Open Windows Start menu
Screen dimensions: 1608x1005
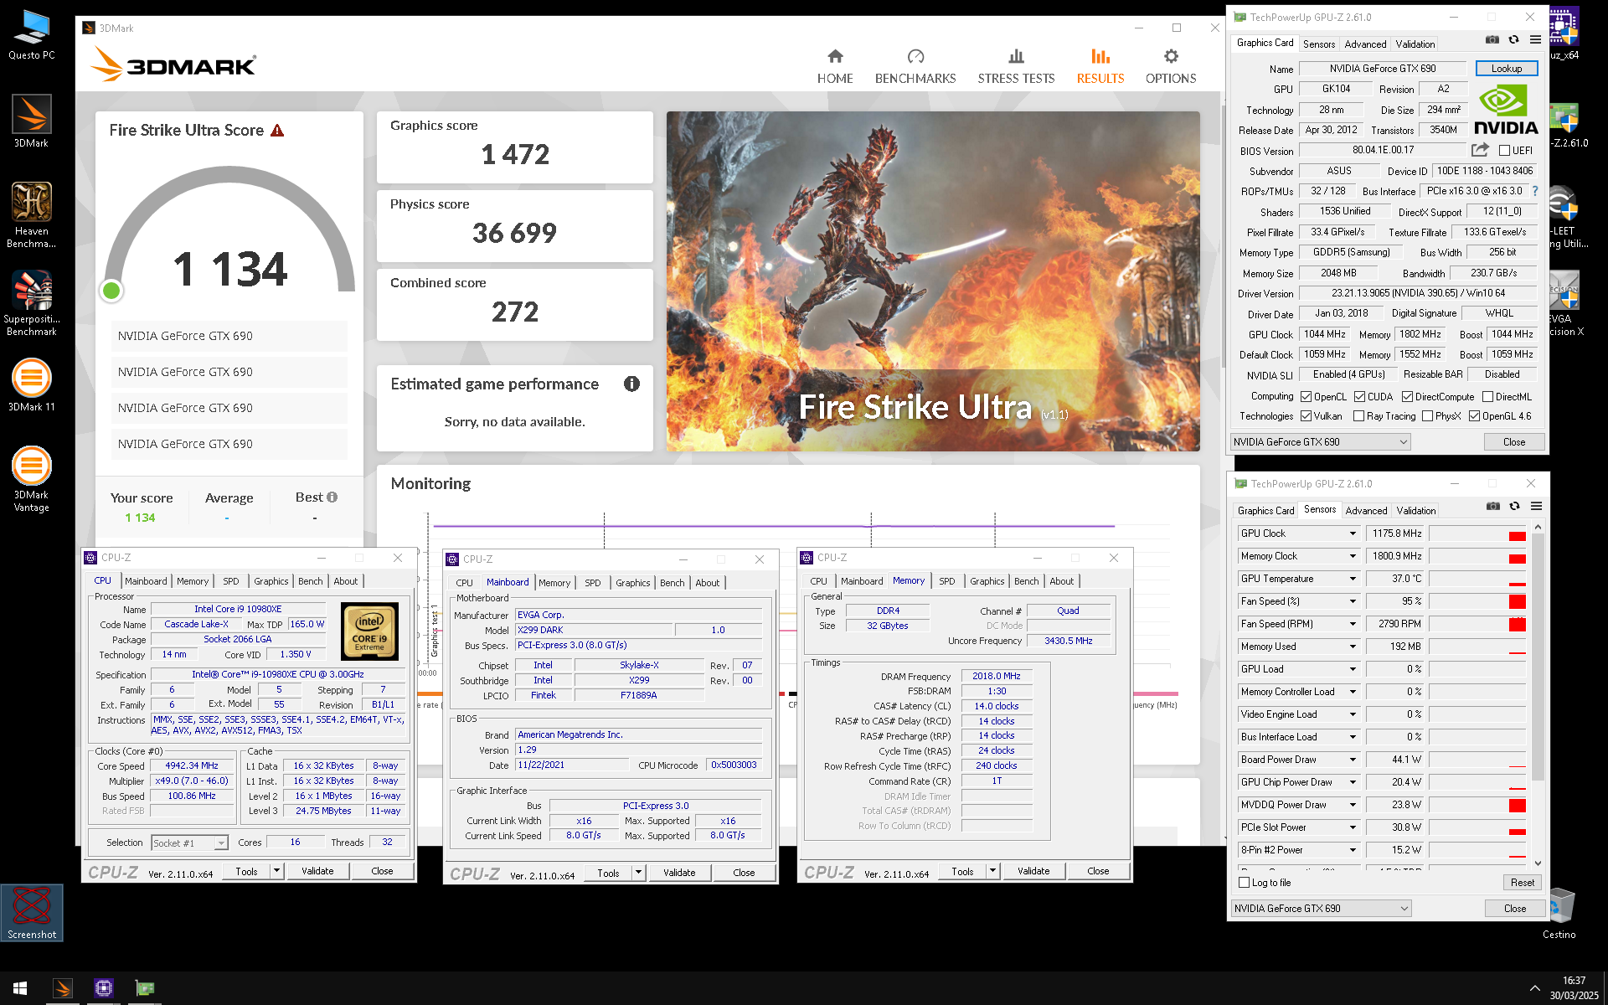tap(20, 988)
